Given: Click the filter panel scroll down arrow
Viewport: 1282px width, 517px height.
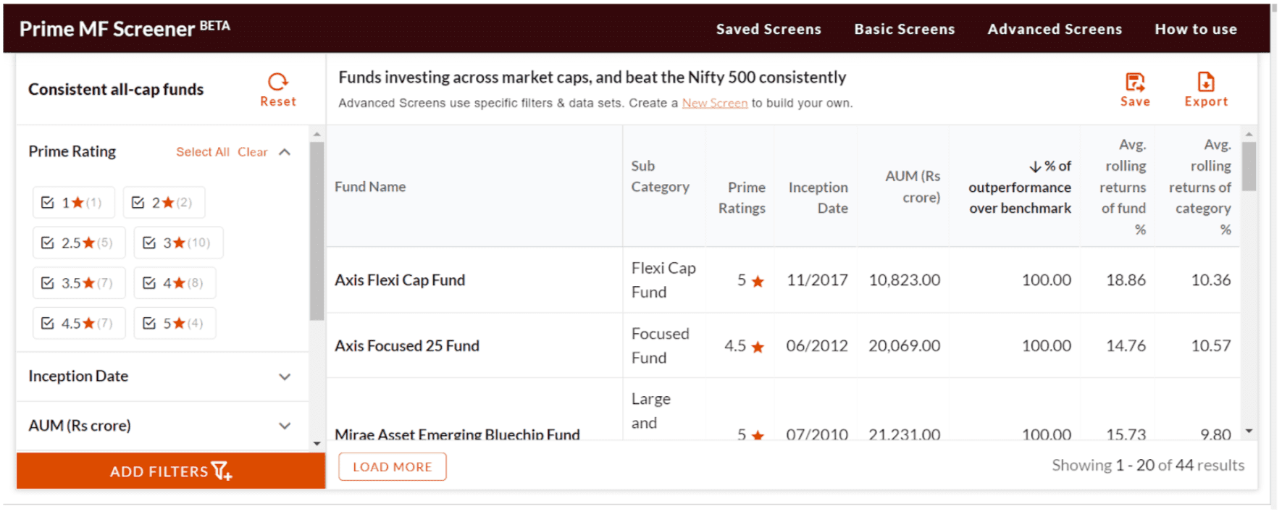Looking at the screenshot, I should click(317, 443).
